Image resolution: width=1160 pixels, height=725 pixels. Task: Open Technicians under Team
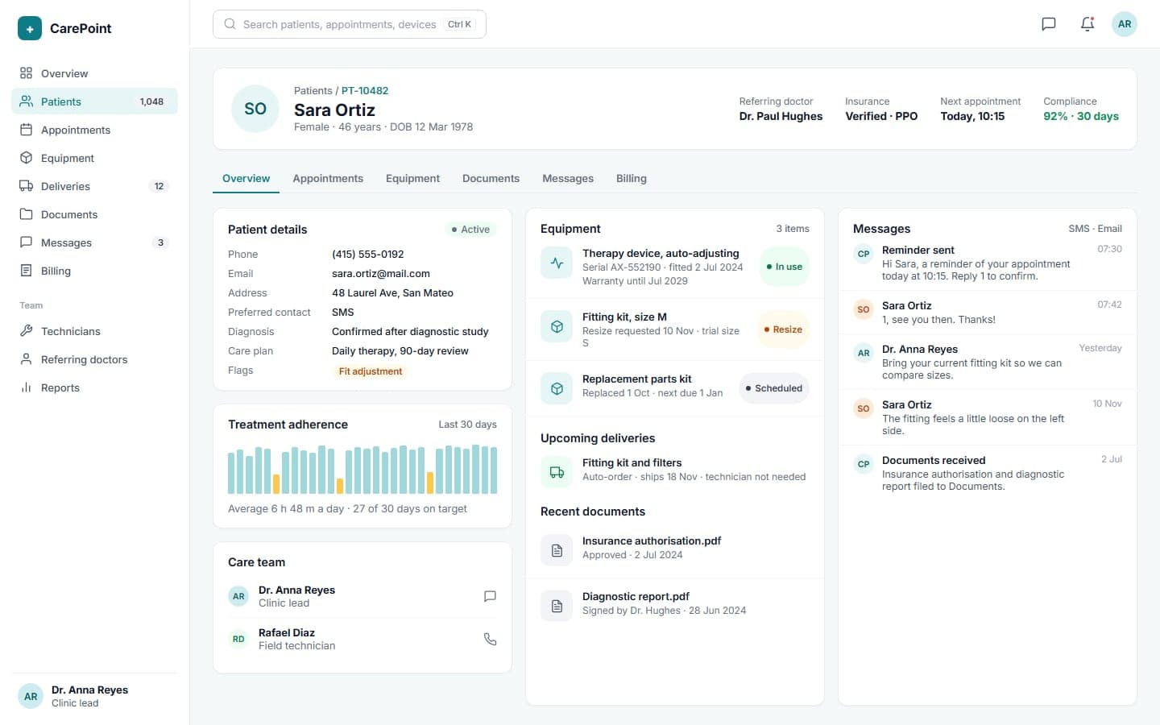pyautogui.click(x=95, y=331)
